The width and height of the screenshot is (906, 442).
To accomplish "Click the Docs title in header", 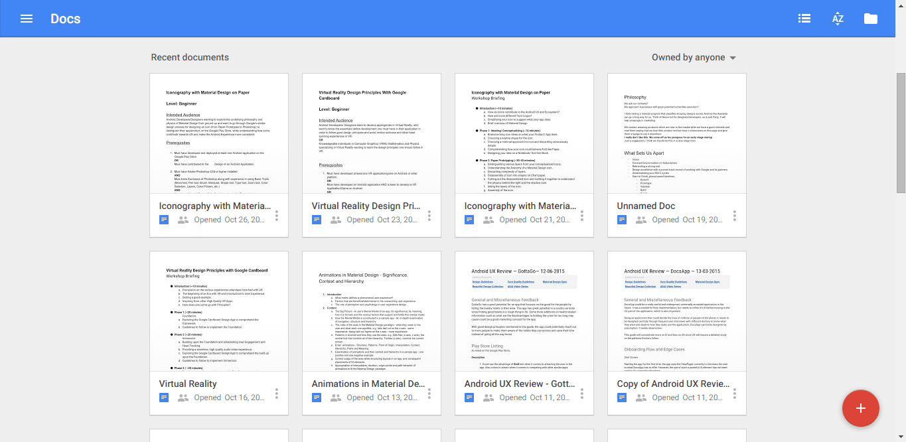I will point(66,19).
